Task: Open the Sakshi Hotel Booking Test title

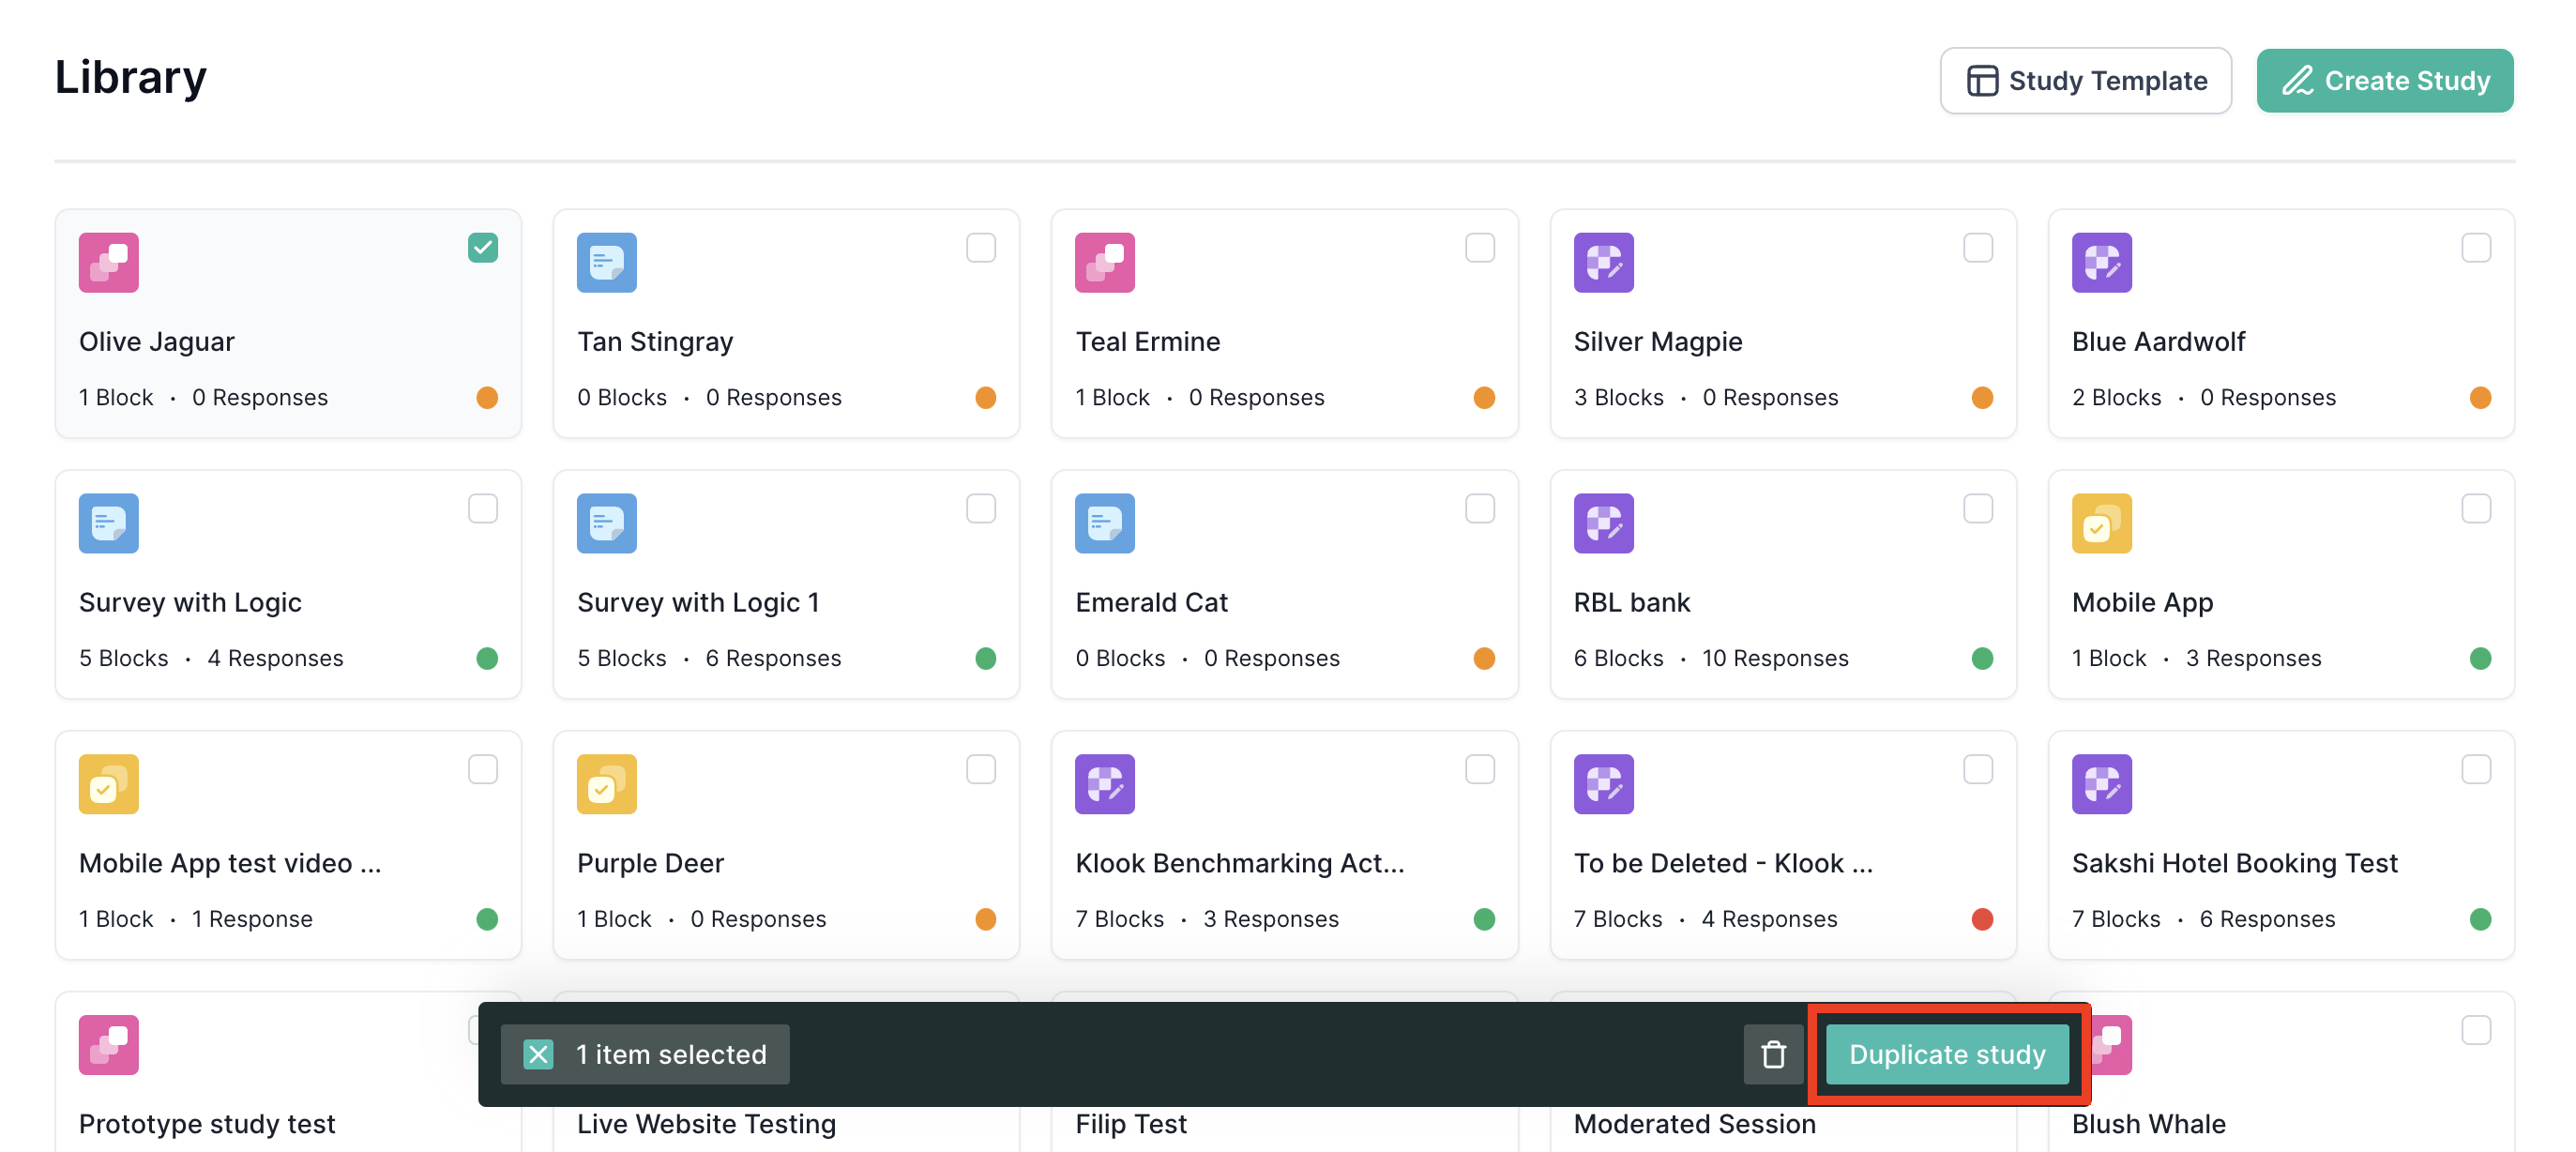Action: [2234, 863]
